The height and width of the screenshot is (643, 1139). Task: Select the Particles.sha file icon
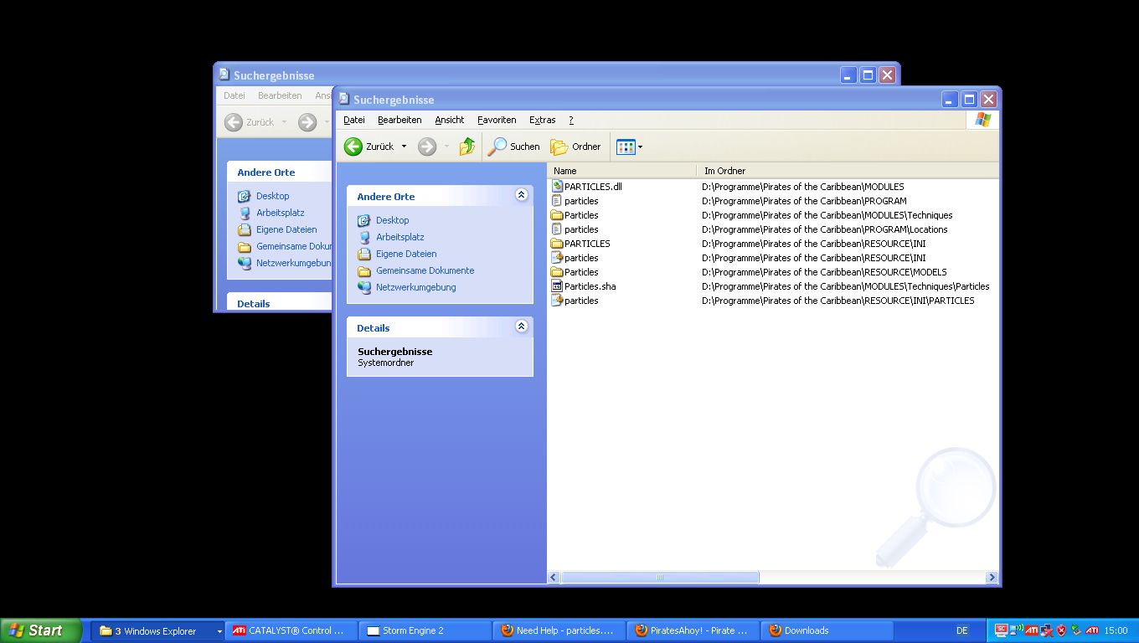pyautogui.click(x=557, y=286)
